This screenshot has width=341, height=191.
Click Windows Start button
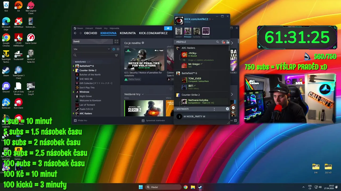(x=141, y=187)
